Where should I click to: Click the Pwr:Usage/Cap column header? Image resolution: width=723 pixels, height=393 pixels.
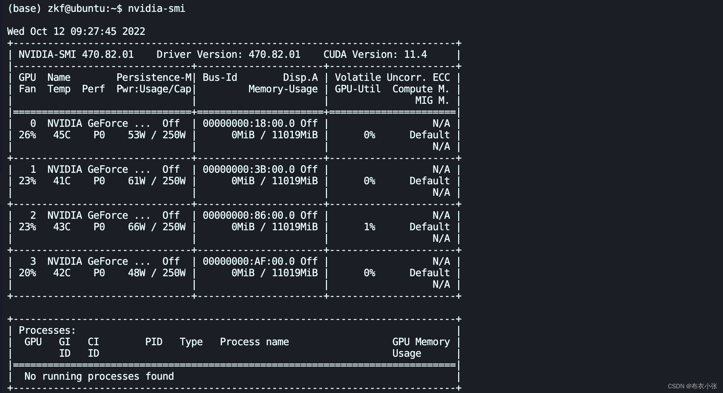click(x=154, y=89)
